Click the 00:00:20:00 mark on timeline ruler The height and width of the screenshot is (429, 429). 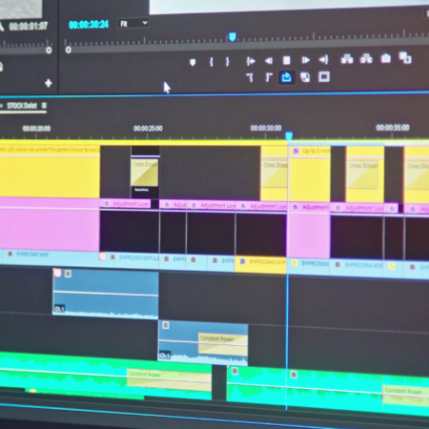pos(36,129)
